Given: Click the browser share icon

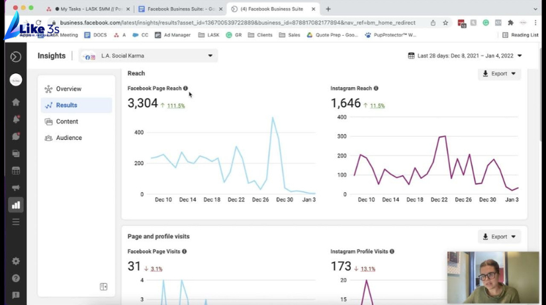Looking at the screenshot, I should point(433,23).
